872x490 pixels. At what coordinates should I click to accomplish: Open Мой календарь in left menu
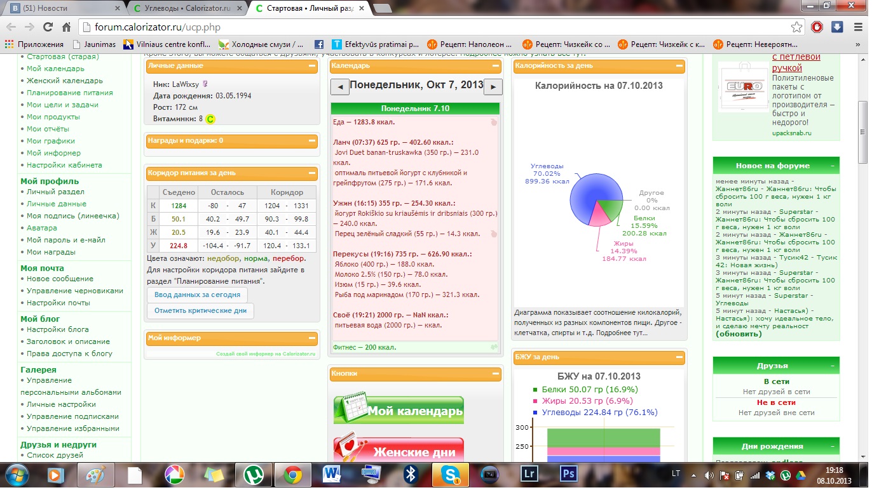(x=55, y=69)
